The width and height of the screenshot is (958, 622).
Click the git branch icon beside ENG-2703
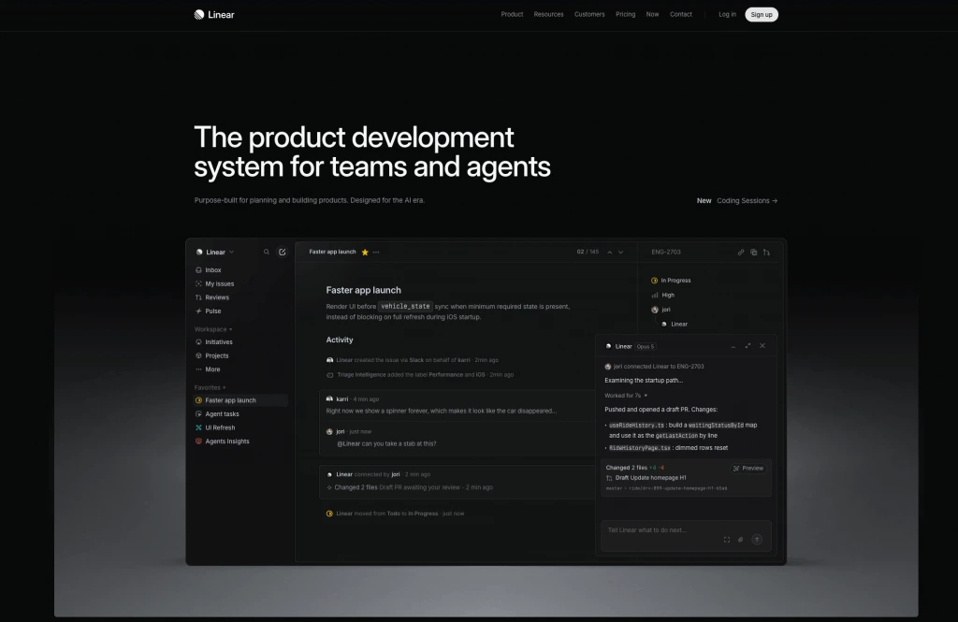pos(766,252)
